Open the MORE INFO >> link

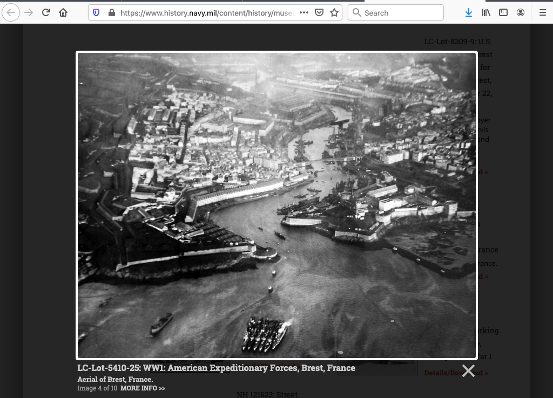pos(143,388)
